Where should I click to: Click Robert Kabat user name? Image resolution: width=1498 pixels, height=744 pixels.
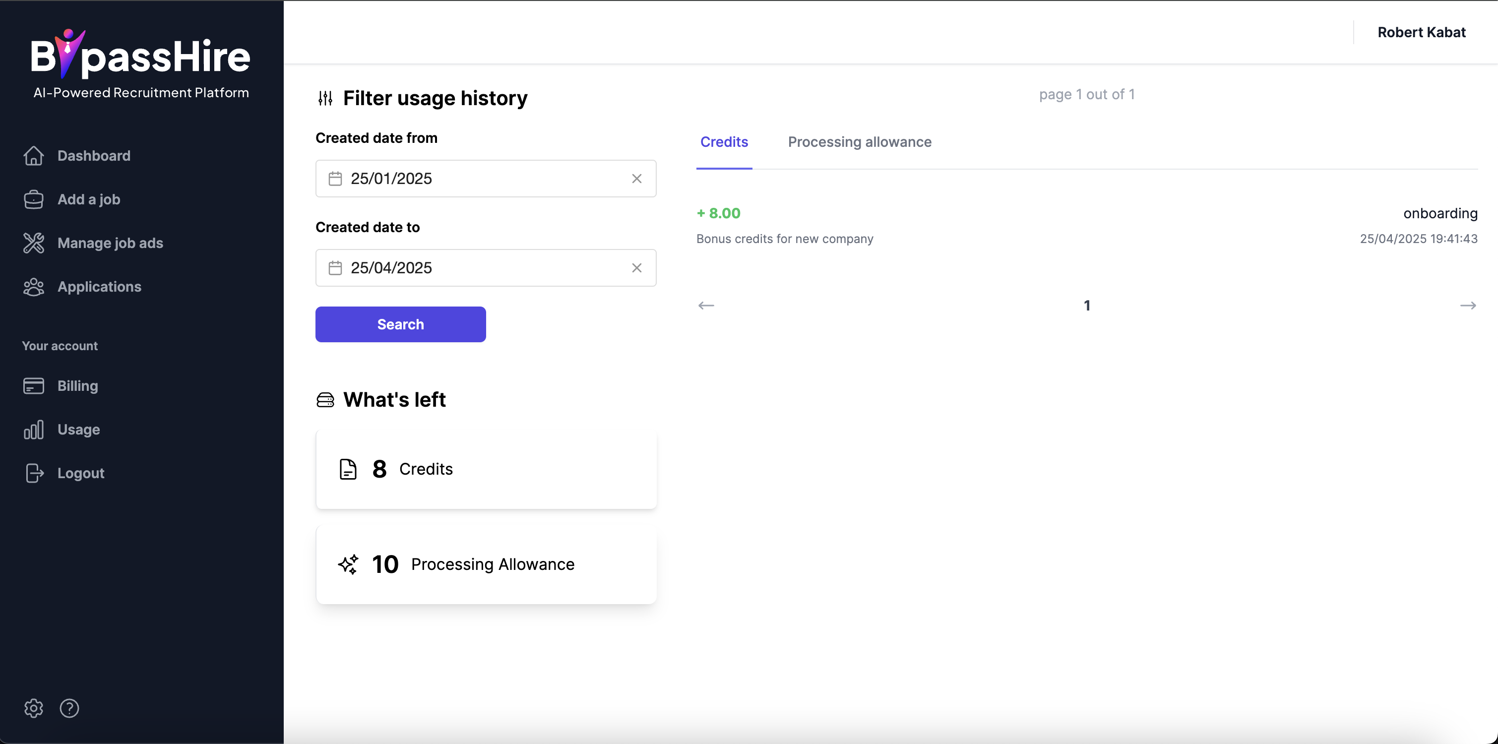coord(1421,32)
